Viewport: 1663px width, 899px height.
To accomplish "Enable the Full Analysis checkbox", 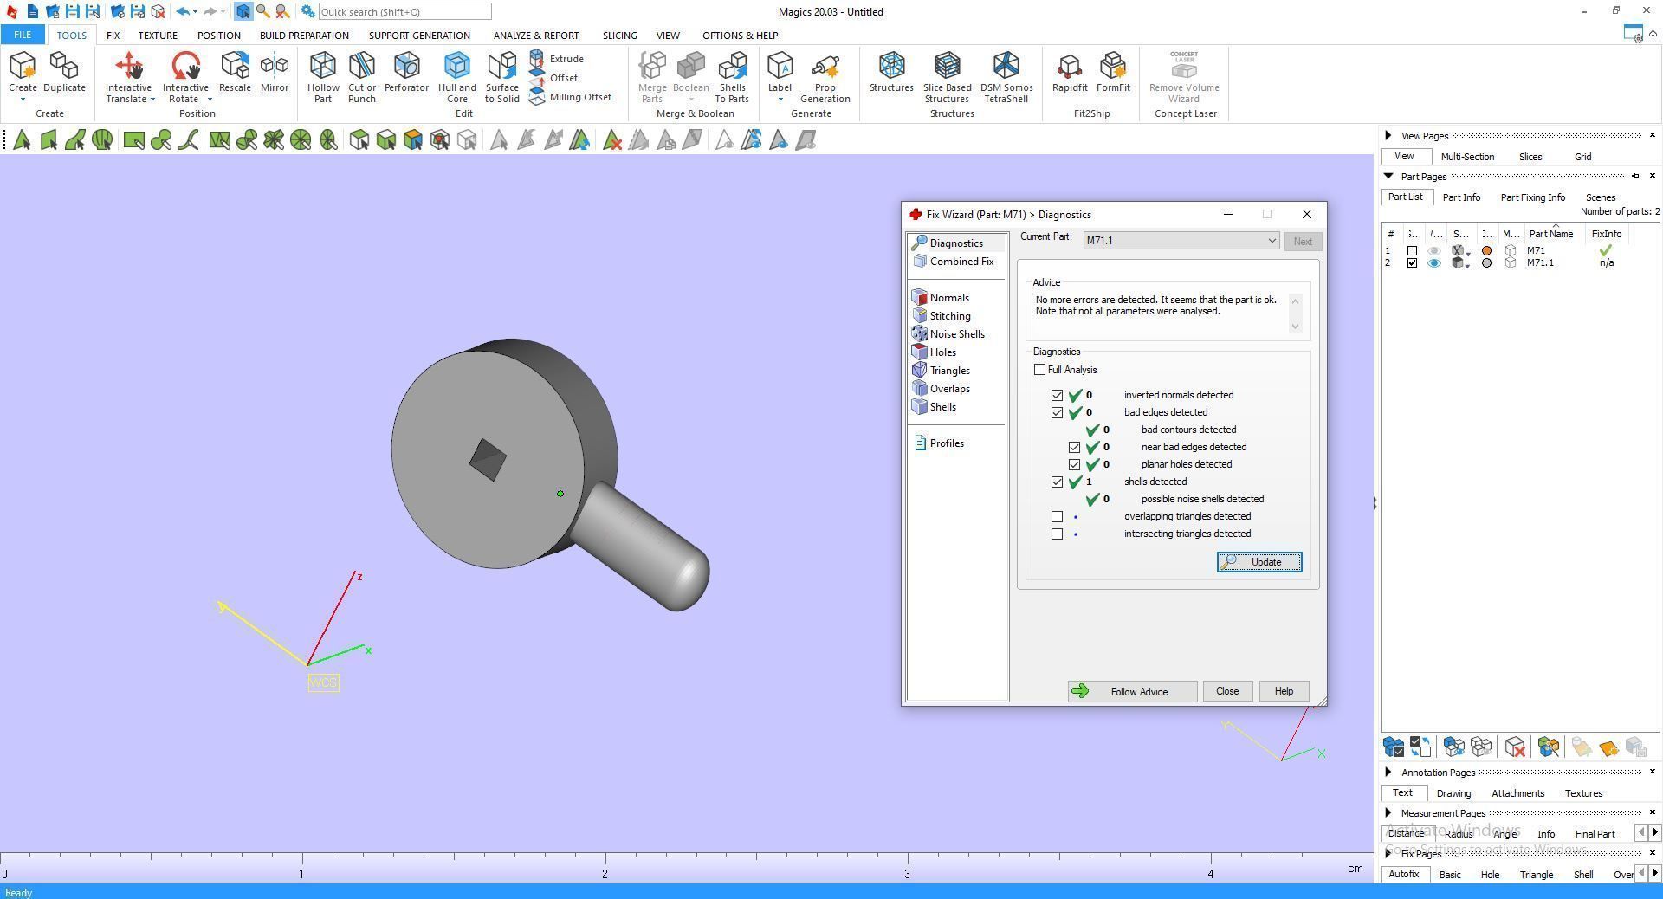I will tap(1039, 370).
